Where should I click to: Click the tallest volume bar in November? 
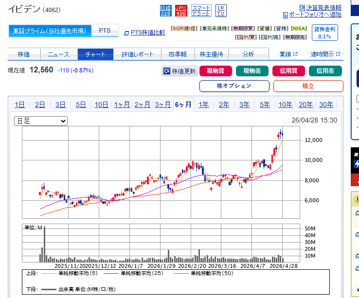tap(44, 245)
